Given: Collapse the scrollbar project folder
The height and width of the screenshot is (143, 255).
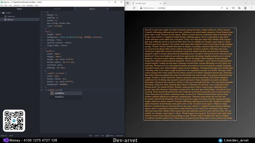Looking at the screenshot, I should click(1, 13).
